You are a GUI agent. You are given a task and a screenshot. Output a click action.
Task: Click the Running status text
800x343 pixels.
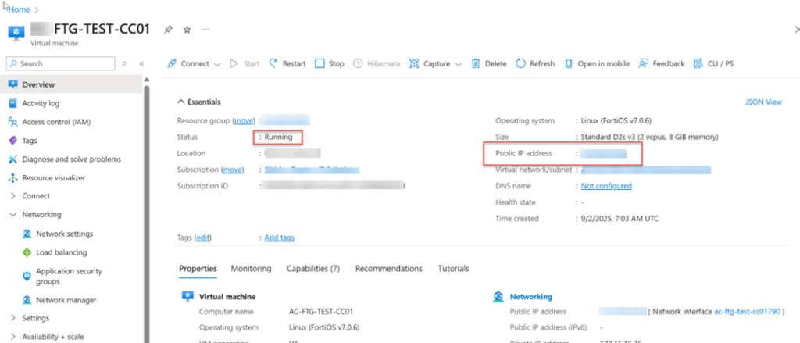click(x=279, y=138)
